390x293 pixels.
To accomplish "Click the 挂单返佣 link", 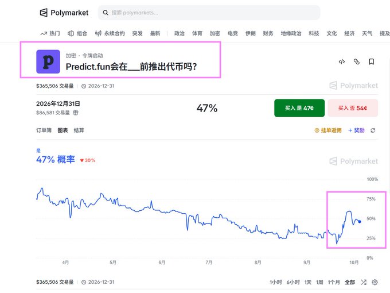I will 328,130.
